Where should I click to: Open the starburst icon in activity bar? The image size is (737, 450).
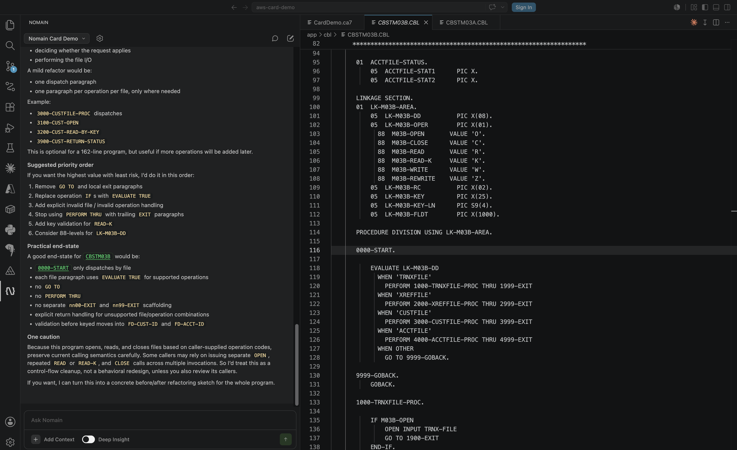(10, 168)
